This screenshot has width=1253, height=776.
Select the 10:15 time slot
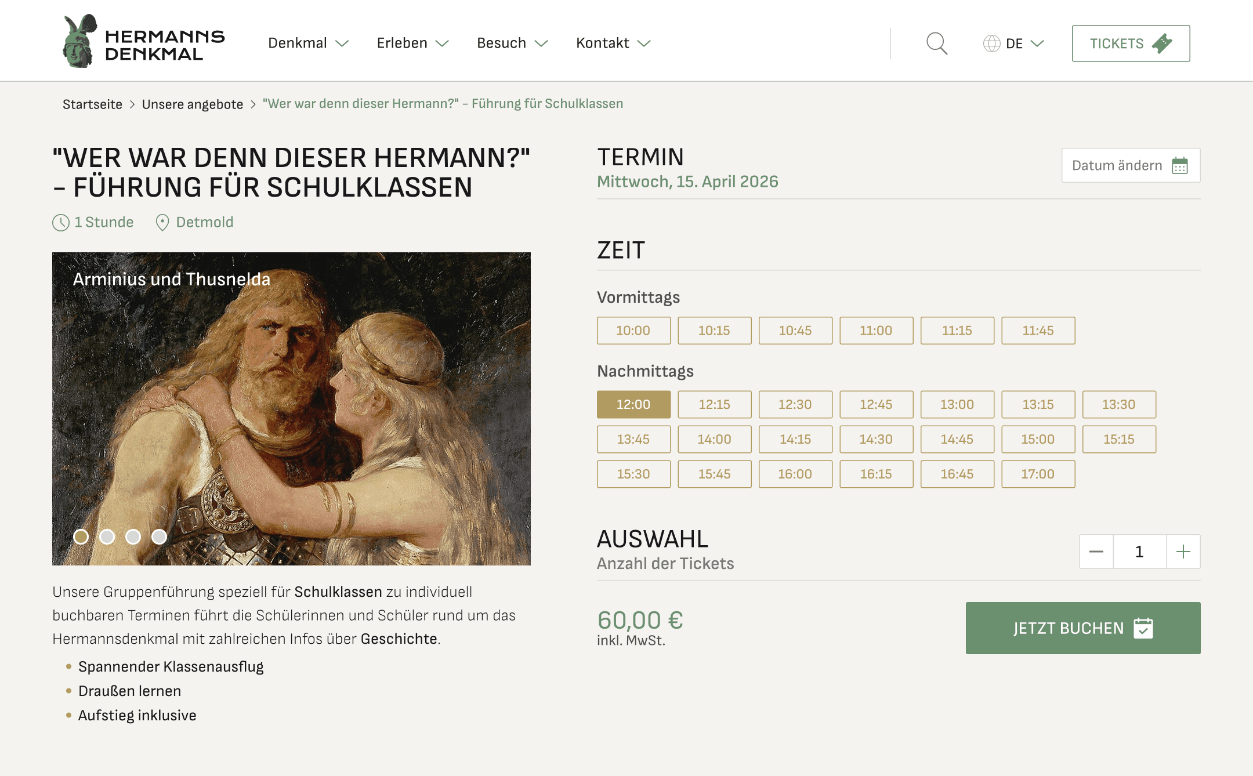715,331
